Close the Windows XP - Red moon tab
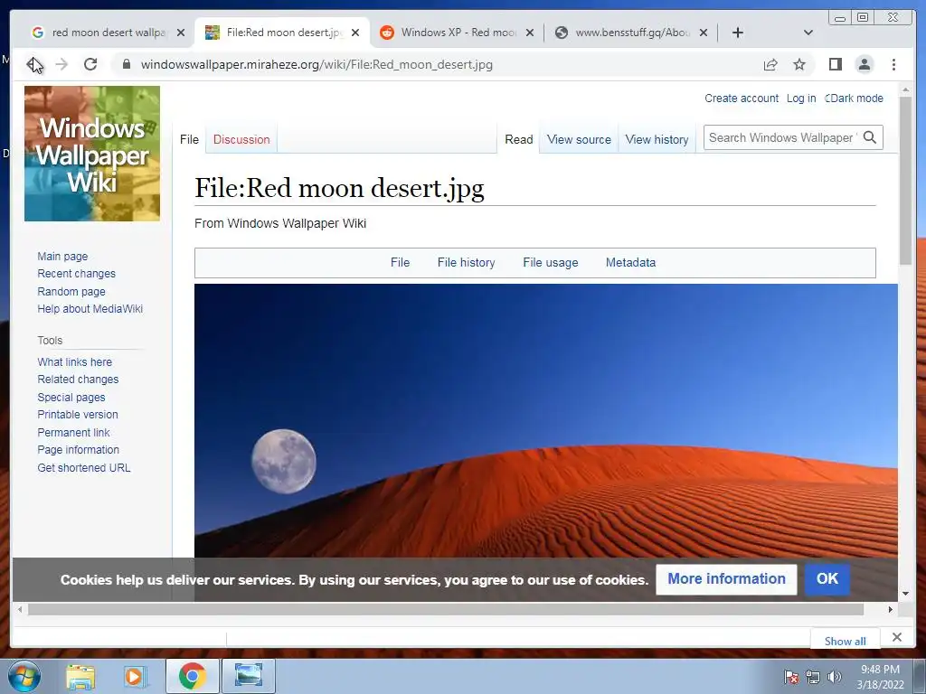The image size is (926, 694). click(530, 33)
